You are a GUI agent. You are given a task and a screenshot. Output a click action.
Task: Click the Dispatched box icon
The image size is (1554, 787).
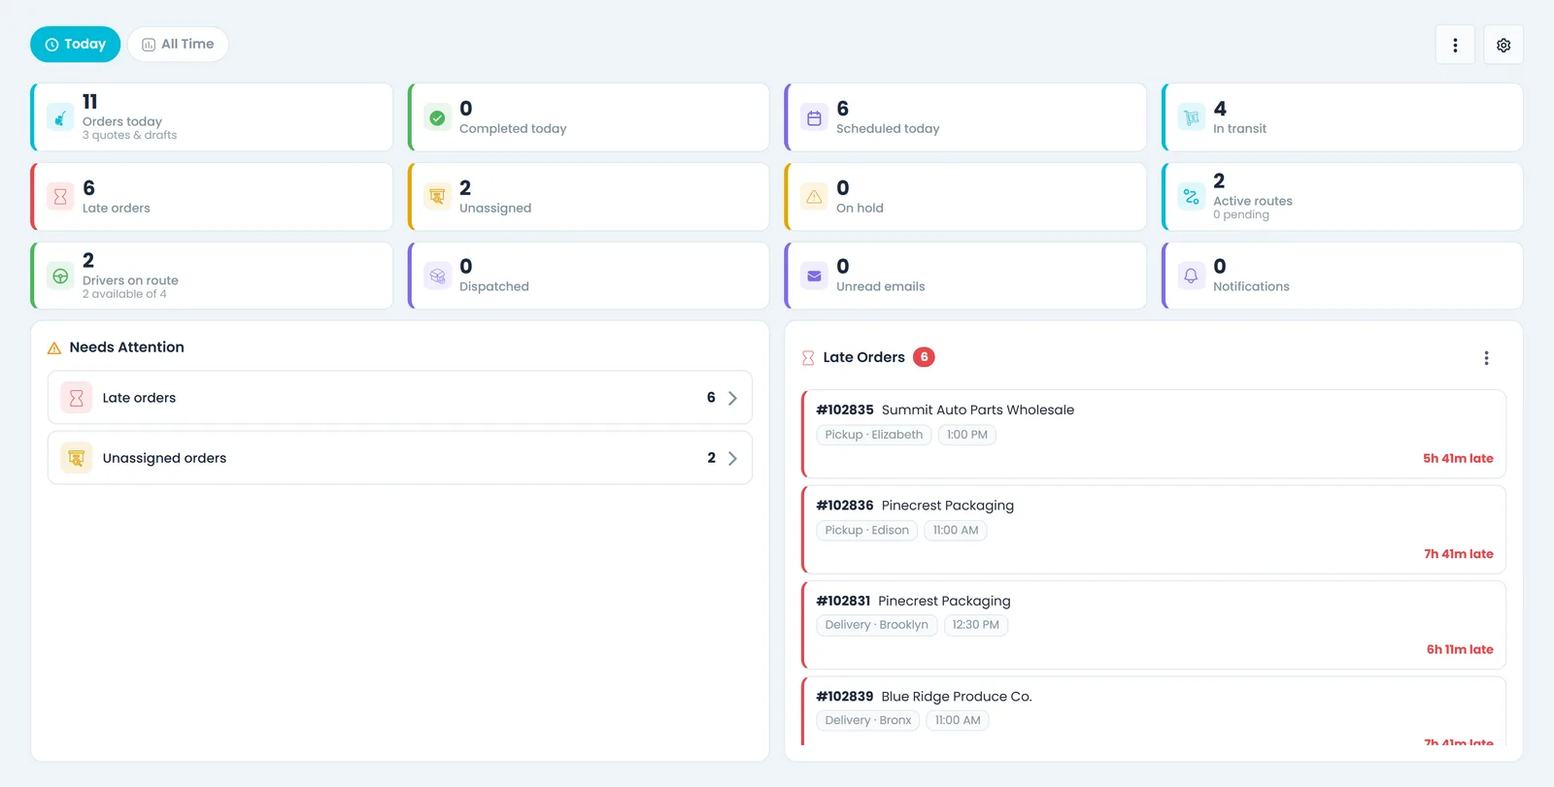pos(437,277)
